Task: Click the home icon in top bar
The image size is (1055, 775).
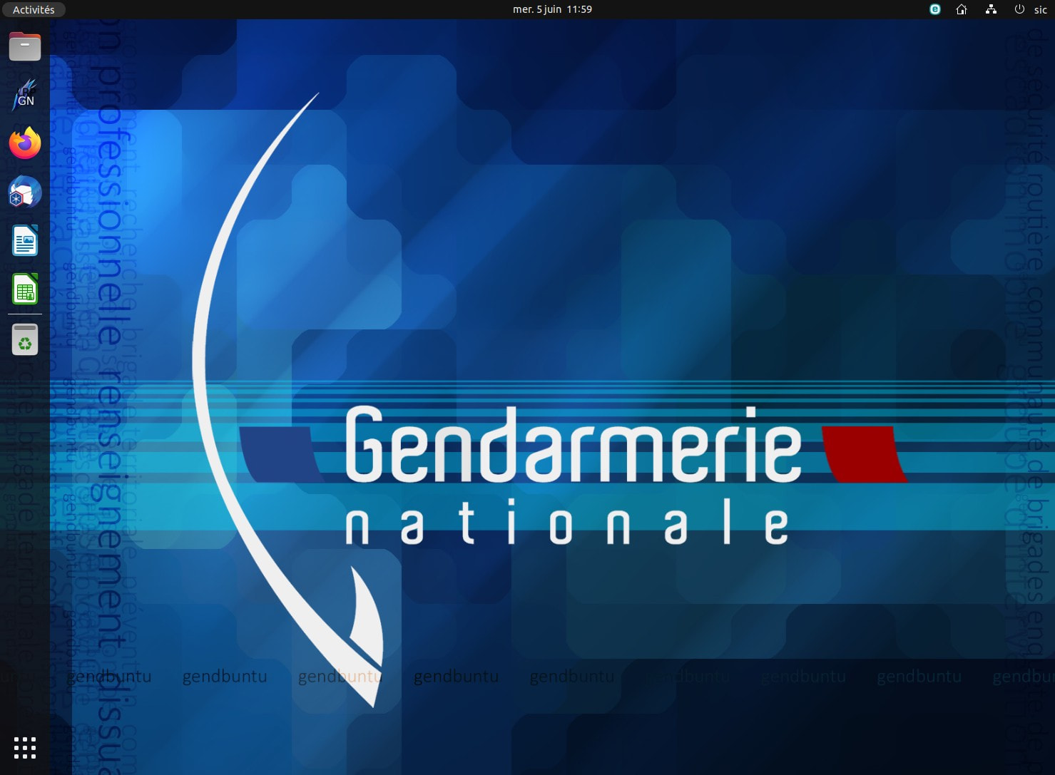Action: click(962, 9)
